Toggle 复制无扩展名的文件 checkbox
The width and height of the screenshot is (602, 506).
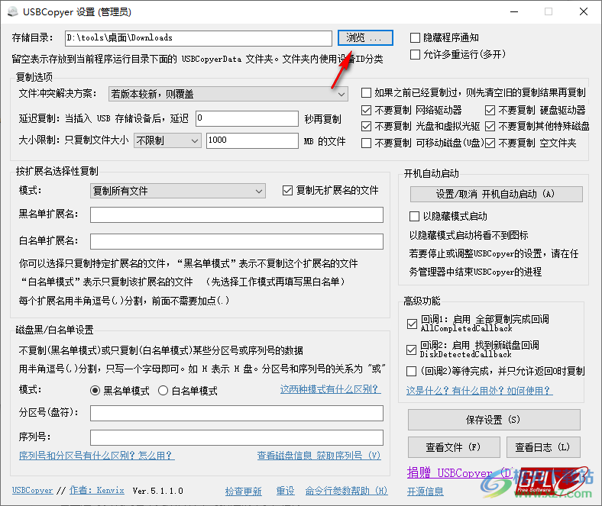point(287,191)
